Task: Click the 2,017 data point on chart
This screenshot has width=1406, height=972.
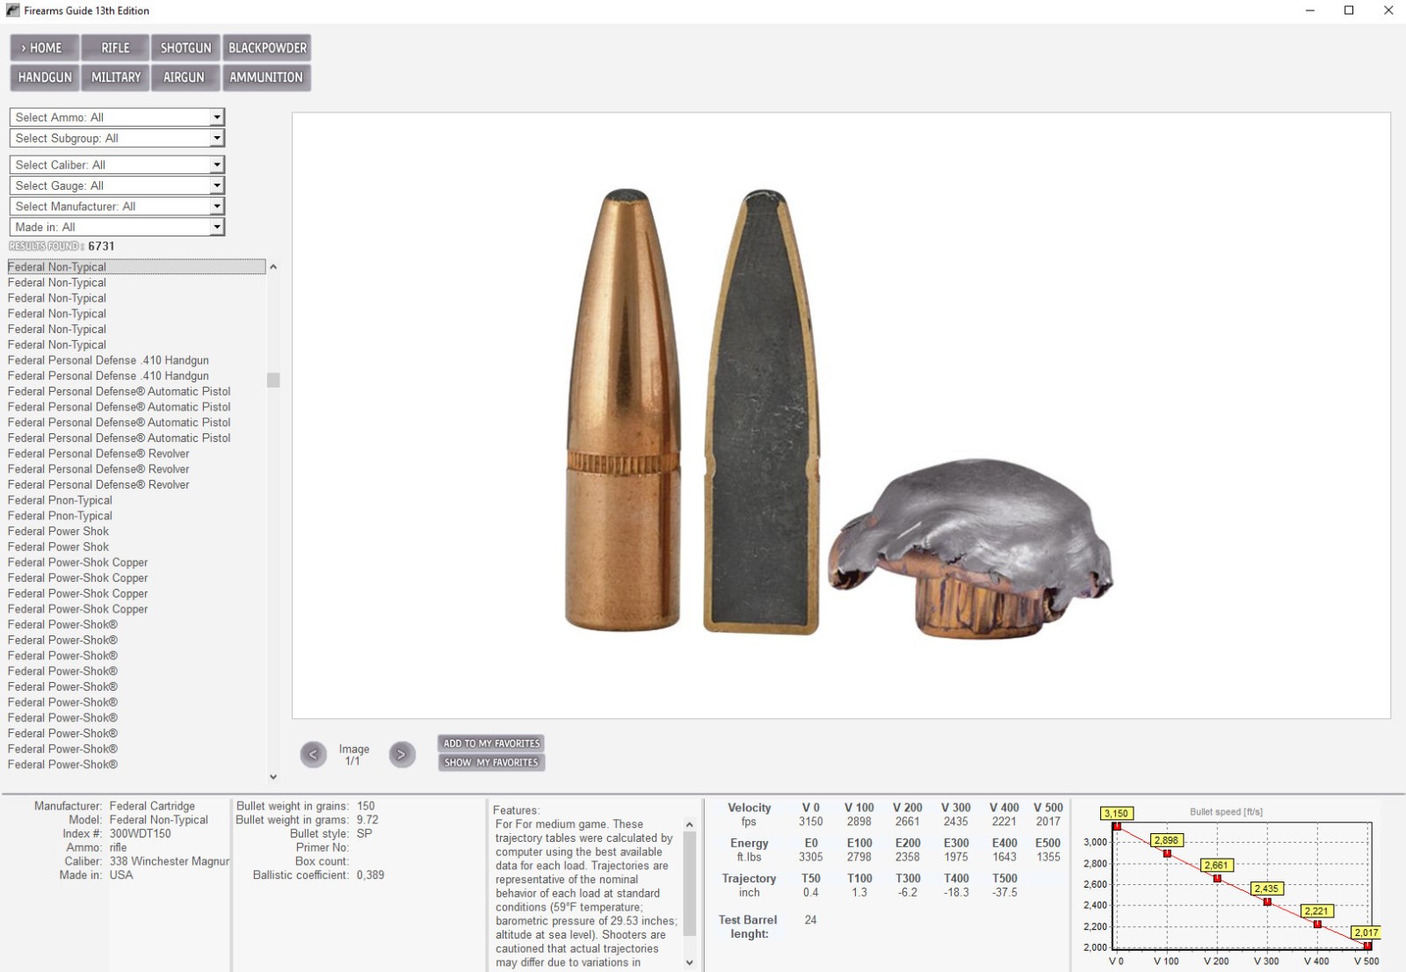Action: click(1367, 946)
